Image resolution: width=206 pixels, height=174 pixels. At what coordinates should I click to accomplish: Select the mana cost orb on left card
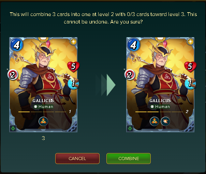coord(17,45)
